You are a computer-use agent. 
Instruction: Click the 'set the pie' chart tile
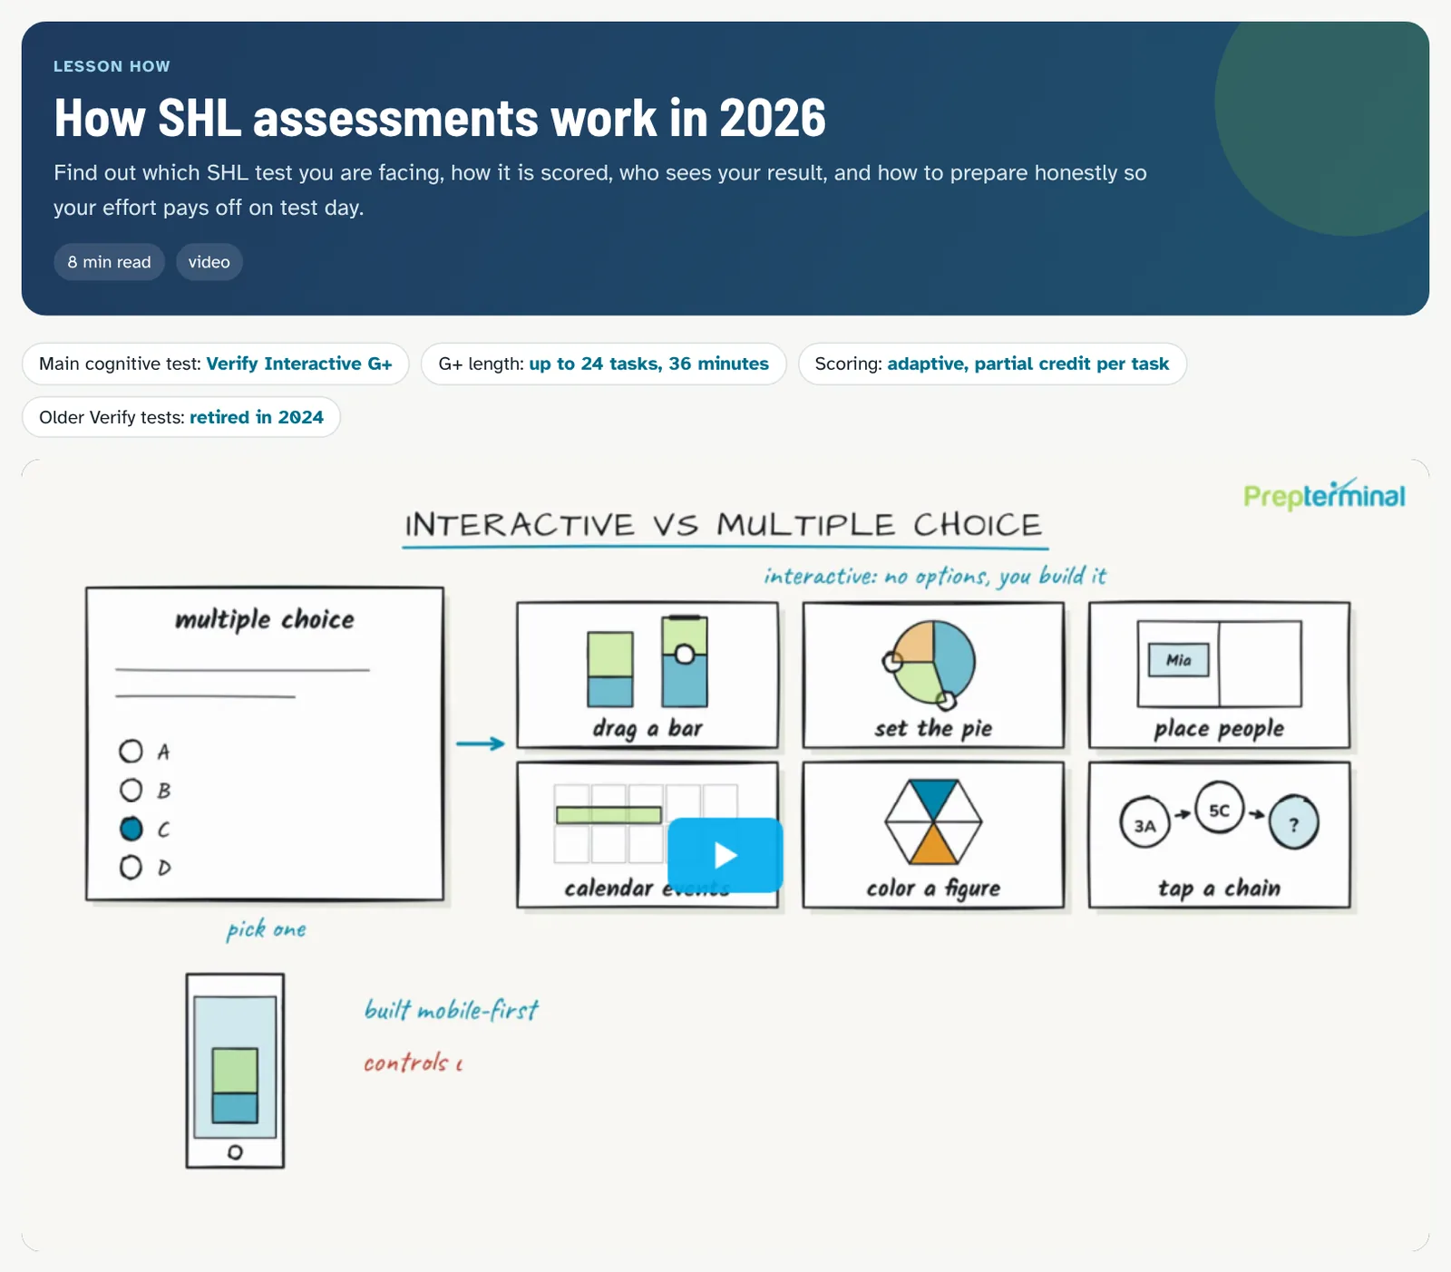click(x=933, y=675)
